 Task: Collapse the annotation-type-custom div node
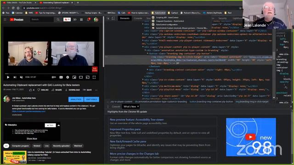tap(145, 50)
